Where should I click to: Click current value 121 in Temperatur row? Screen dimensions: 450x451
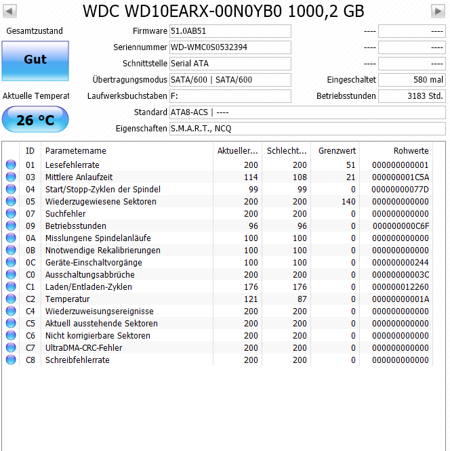(251, 299)
